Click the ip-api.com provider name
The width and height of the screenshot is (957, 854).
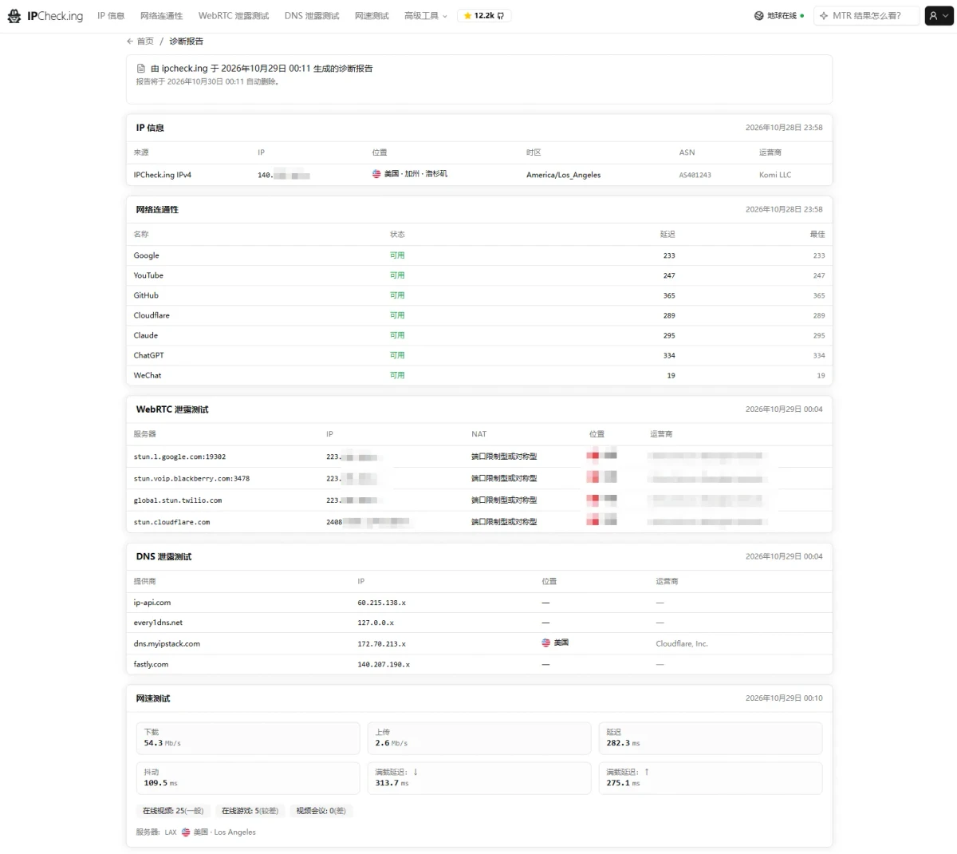click(x=152, y=603)
